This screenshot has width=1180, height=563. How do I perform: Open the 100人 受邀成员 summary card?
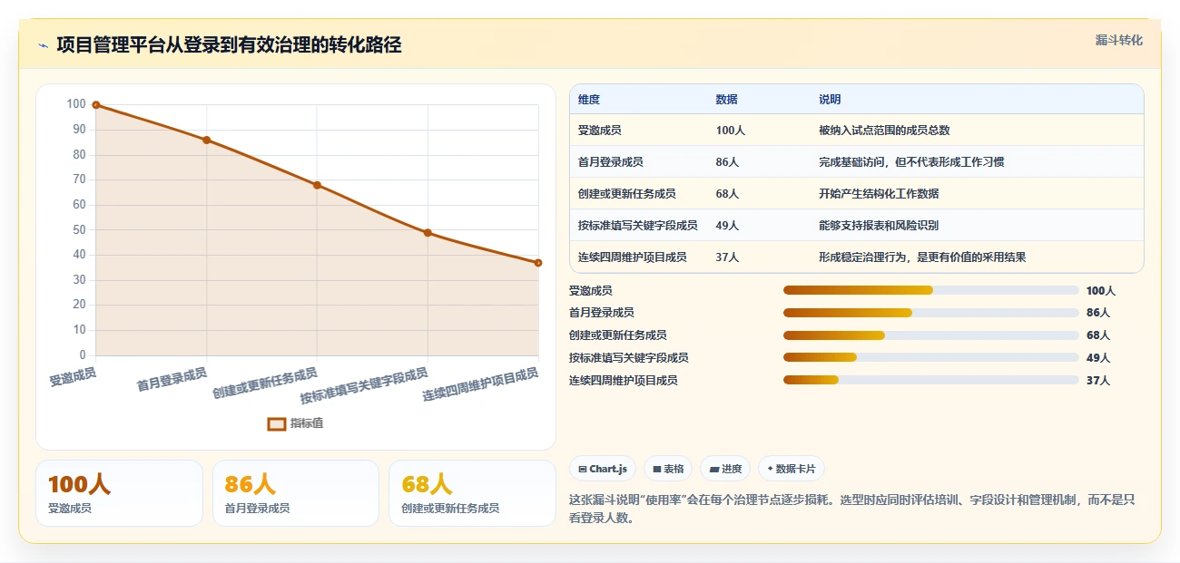(x=119, y=493)
